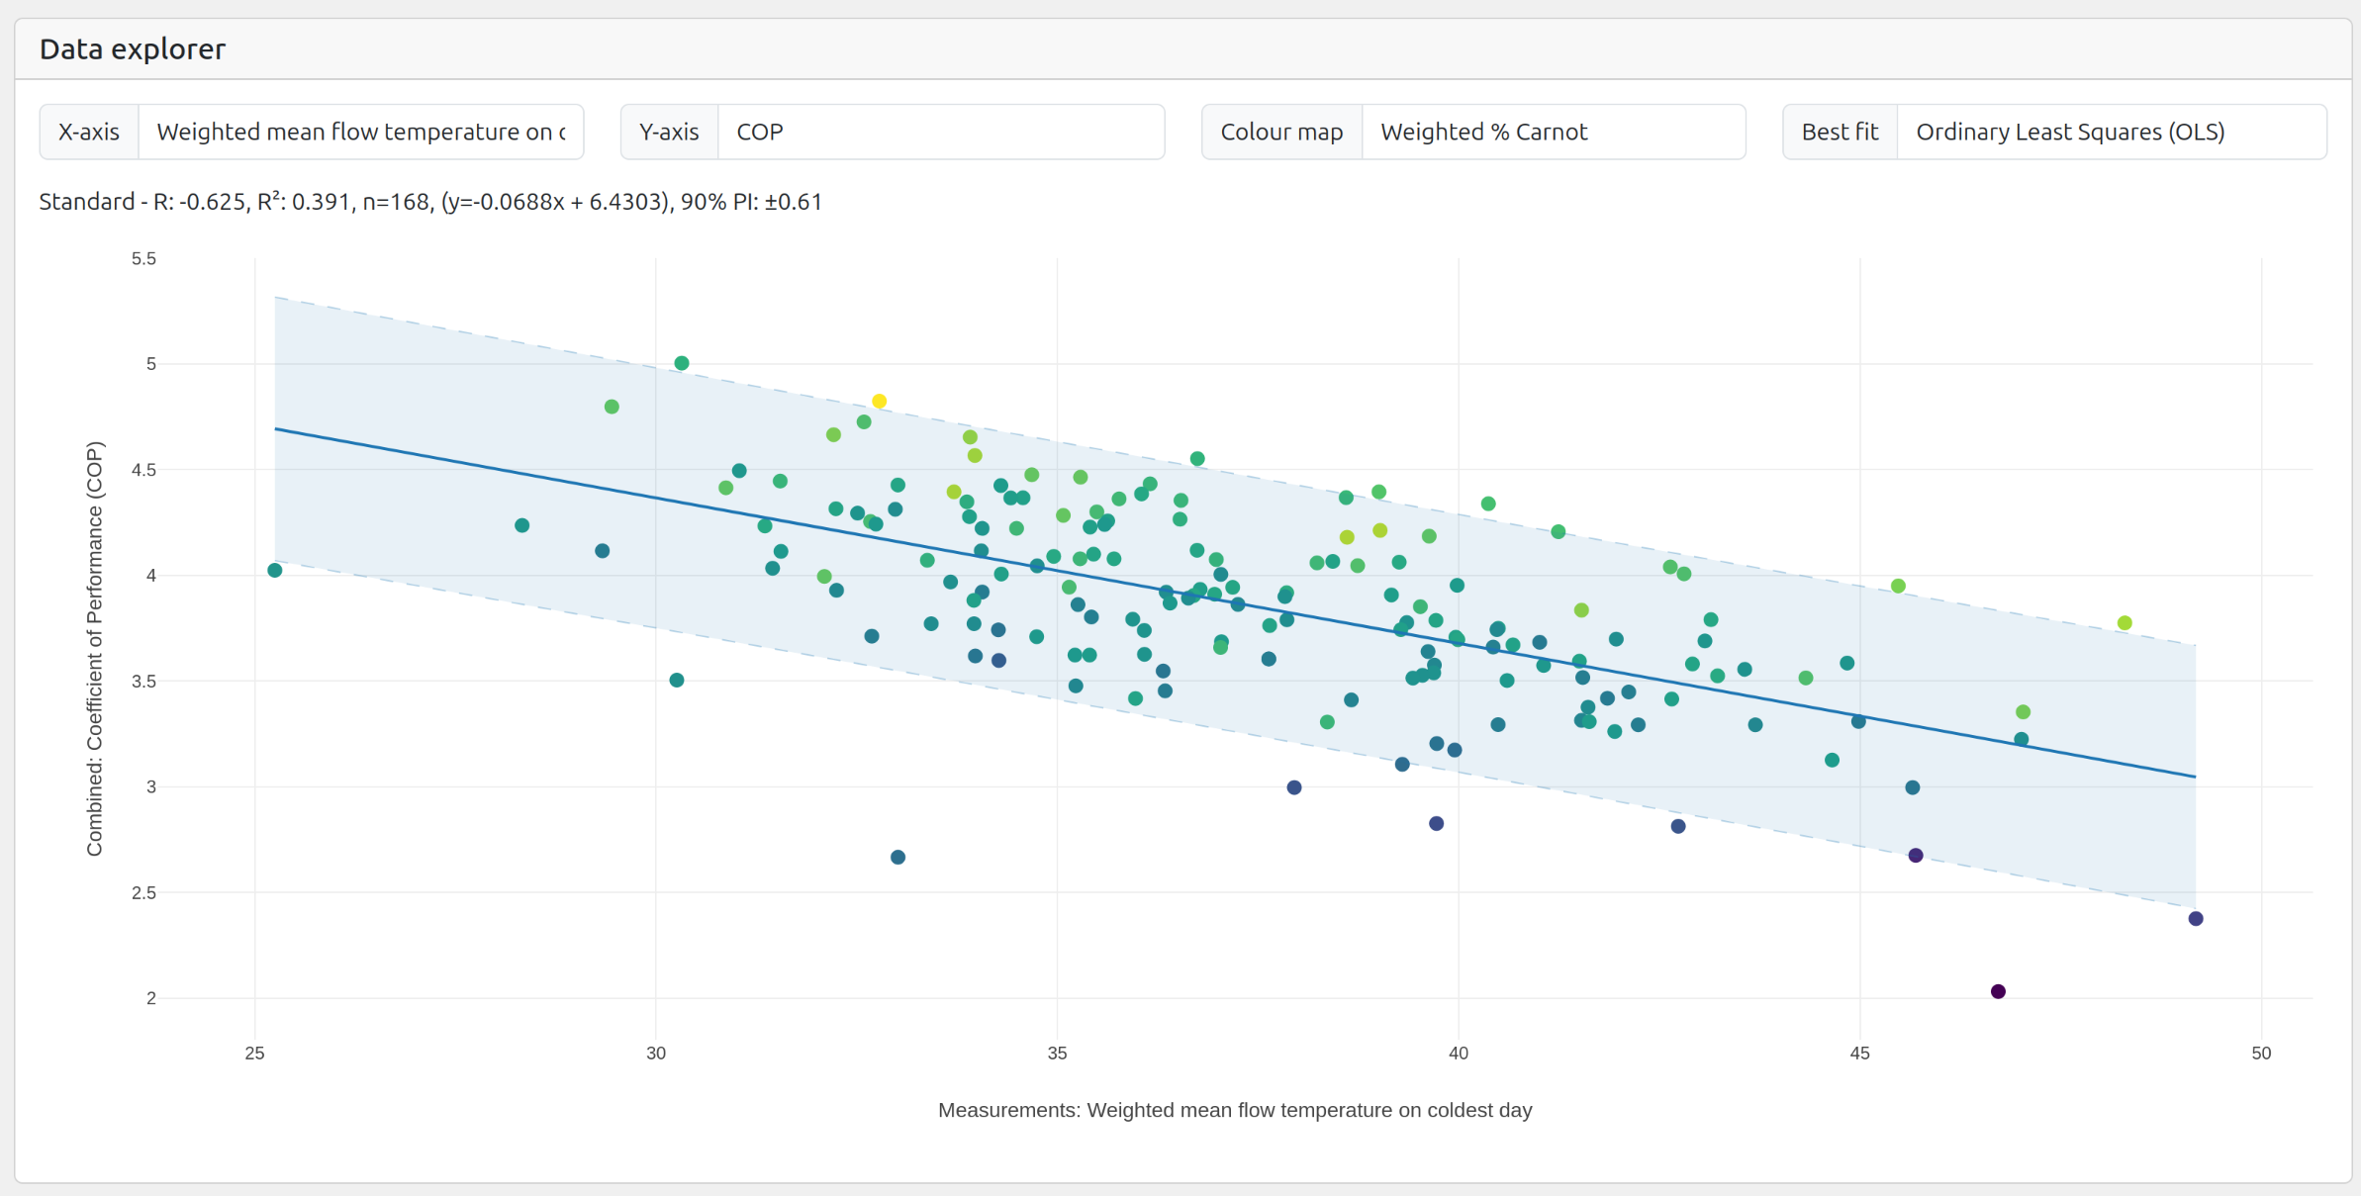Open the X-axis variable dropdown
This screenshot has width=2361, height=1196.
tap(360, 132)
